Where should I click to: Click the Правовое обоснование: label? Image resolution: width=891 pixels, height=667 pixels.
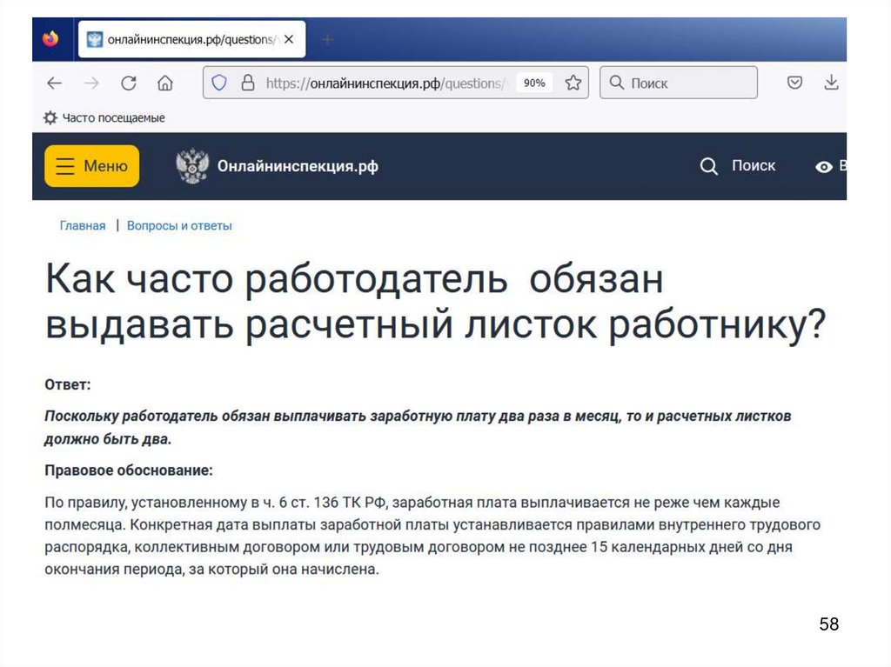(129, 470)
